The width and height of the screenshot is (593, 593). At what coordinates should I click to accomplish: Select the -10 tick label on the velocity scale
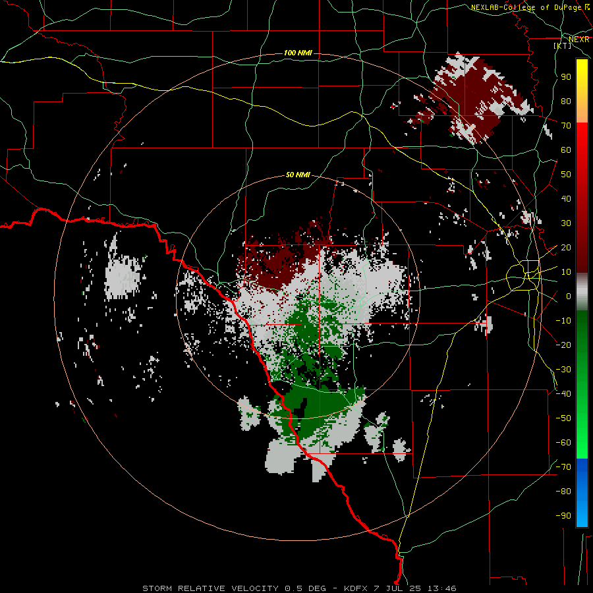point(563,321)
